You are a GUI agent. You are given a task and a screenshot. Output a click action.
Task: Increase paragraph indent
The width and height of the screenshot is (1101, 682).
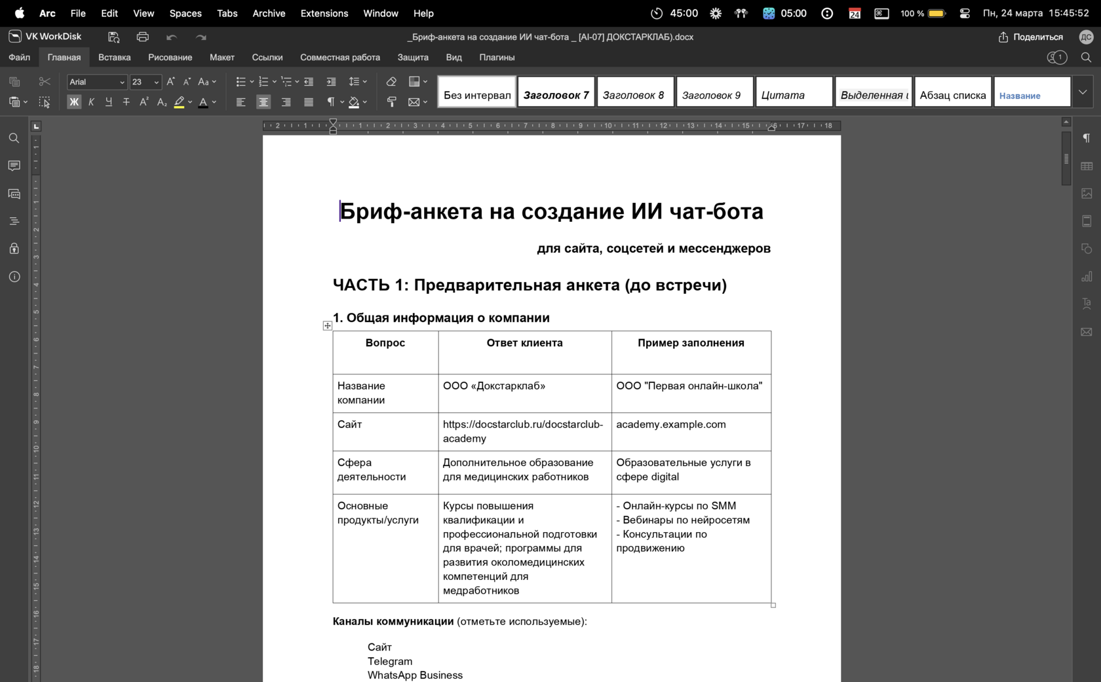(332, 82)
